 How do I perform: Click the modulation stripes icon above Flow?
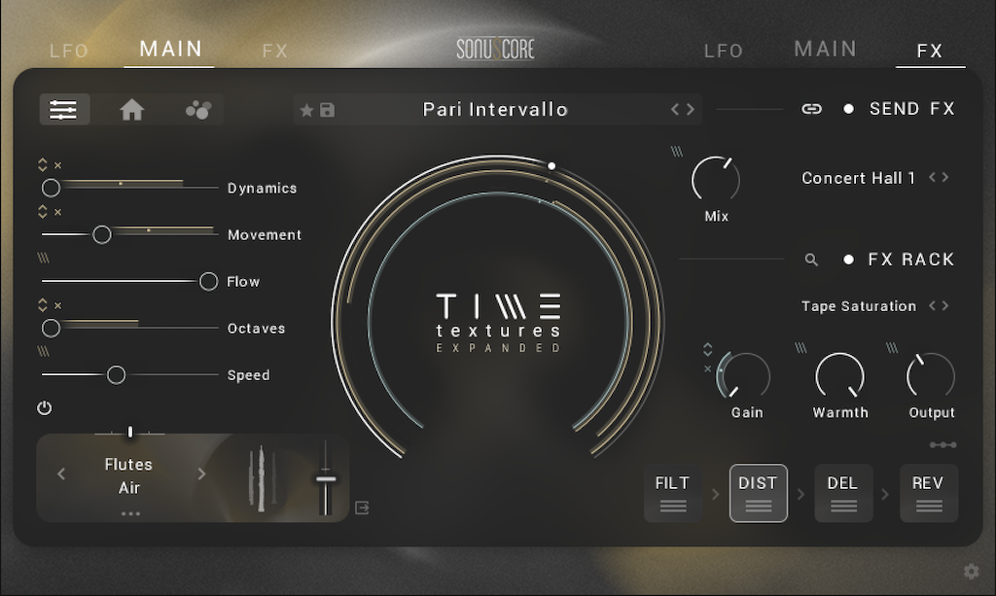[43, 258]
